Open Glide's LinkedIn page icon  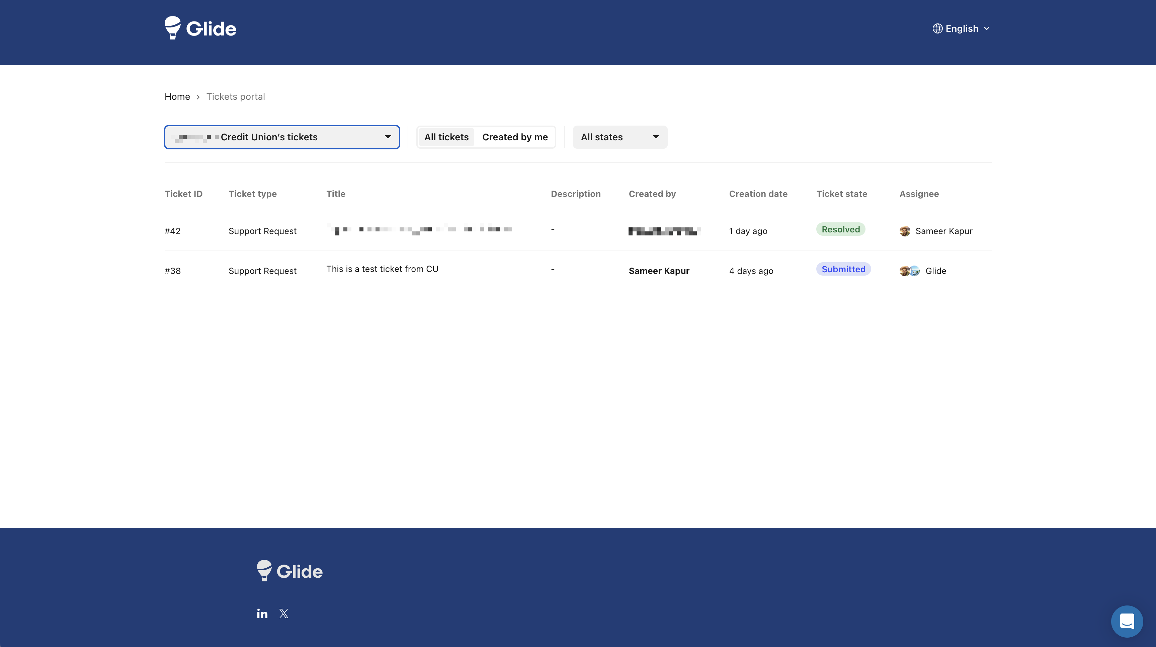point(262,613)
